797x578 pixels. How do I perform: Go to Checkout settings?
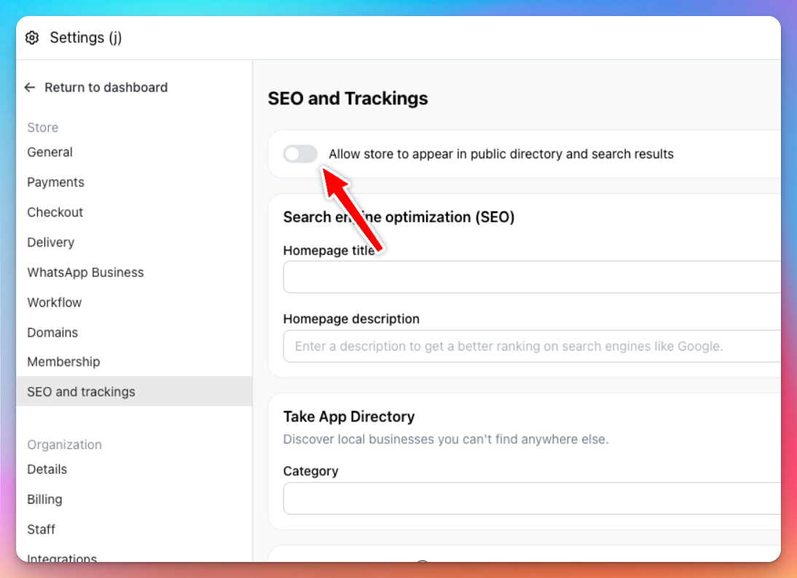55,212
